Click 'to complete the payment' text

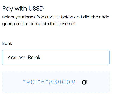[x=50, y=24]
